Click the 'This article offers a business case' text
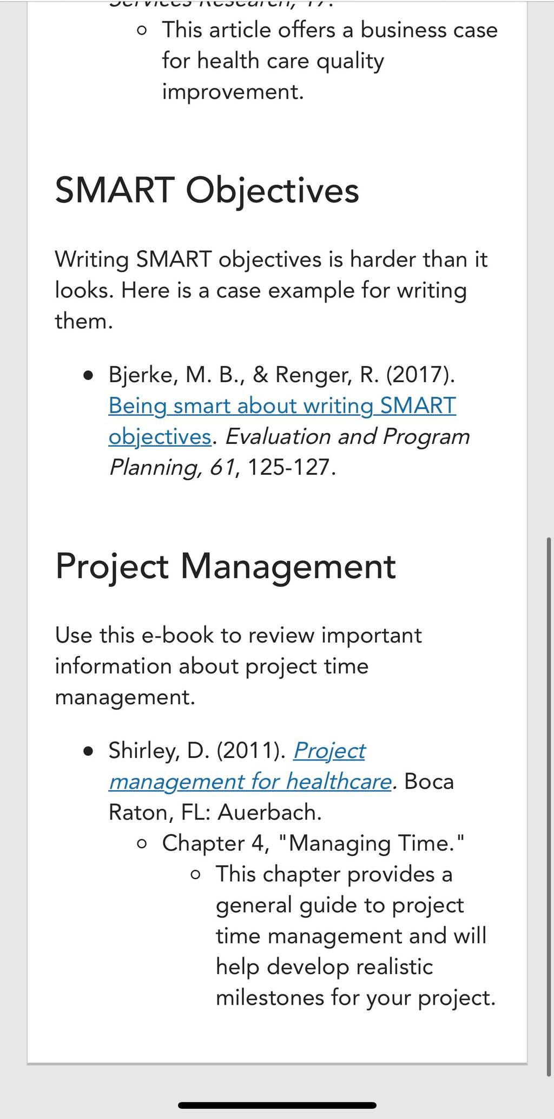554x1119 pixels. 329,30
